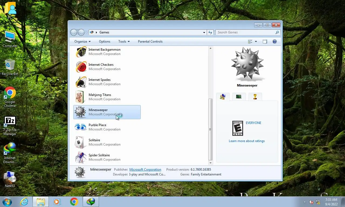Screen dimensions: 345x207
Task: Open Windows Explorer taskbar button
Action: click(41, 202)
